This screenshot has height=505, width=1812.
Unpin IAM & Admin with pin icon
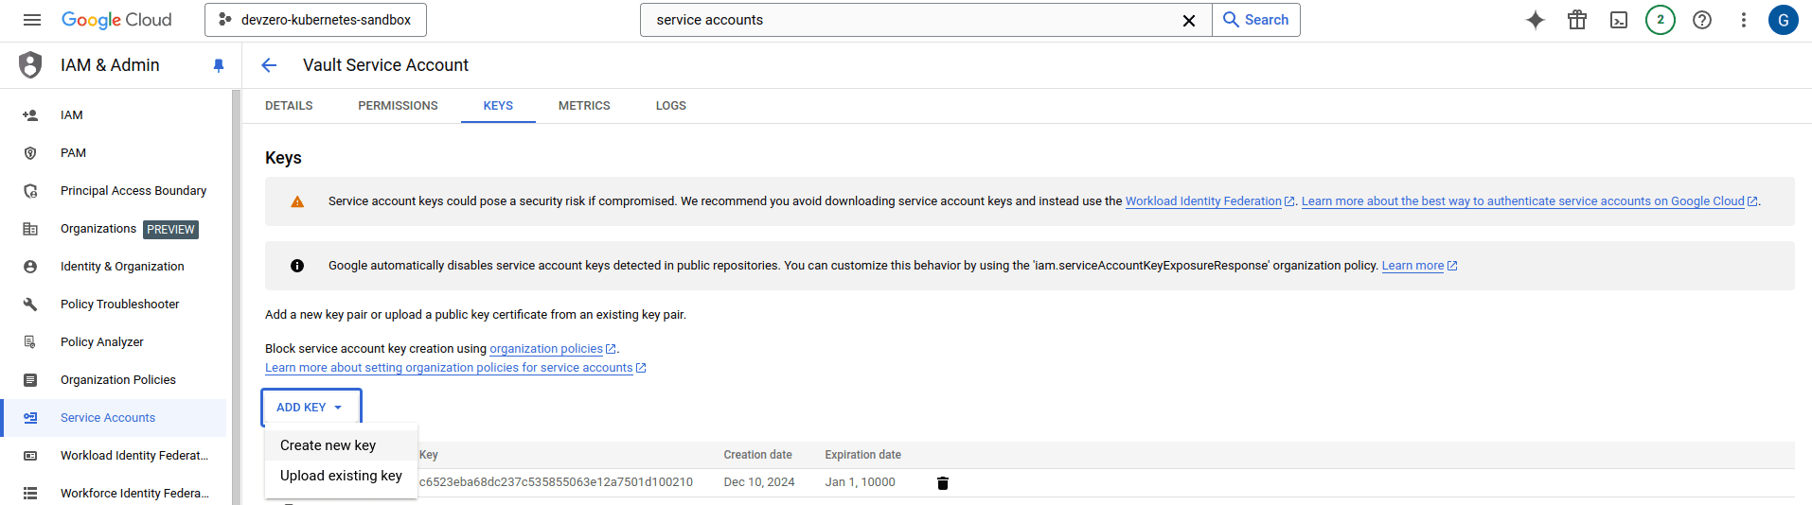pos(219,65)
